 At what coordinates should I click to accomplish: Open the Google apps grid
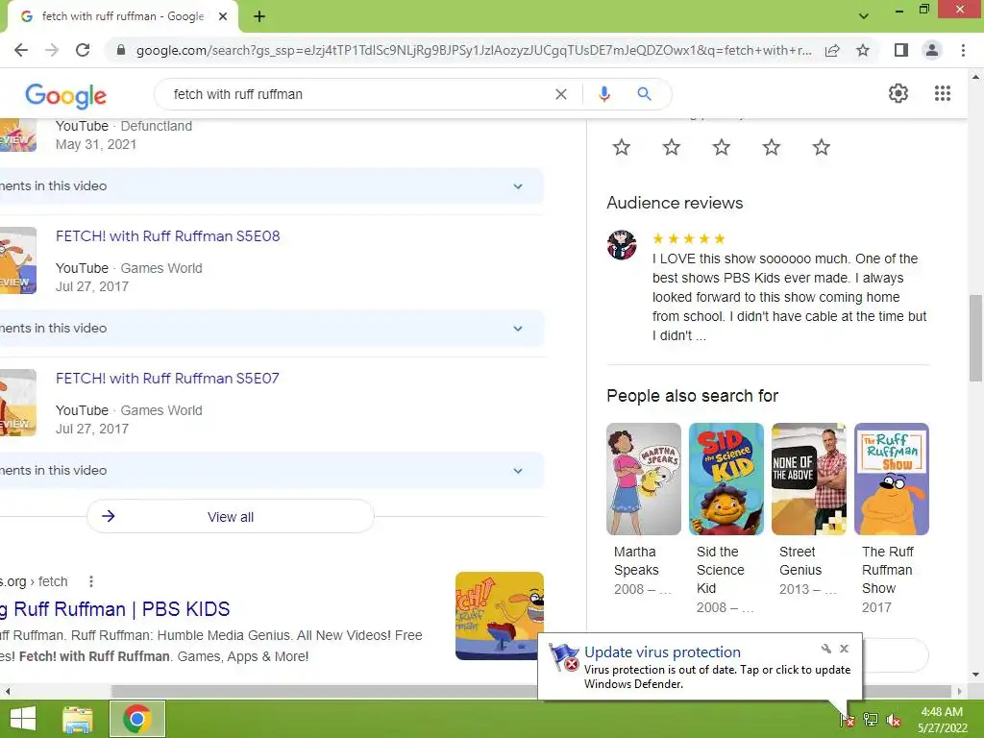tap(943, 93)
